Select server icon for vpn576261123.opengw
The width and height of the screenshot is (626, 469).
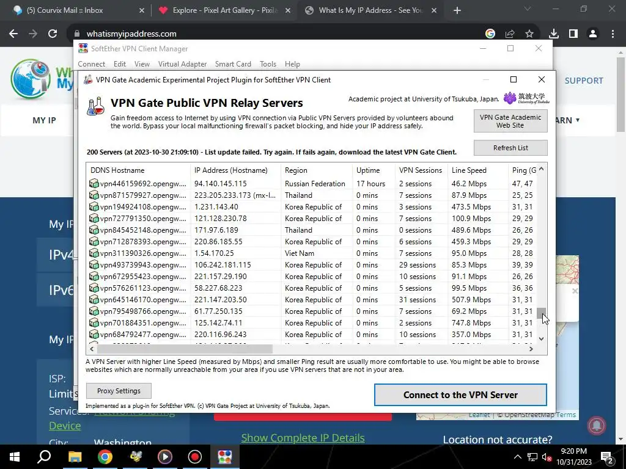pos(94,288)
